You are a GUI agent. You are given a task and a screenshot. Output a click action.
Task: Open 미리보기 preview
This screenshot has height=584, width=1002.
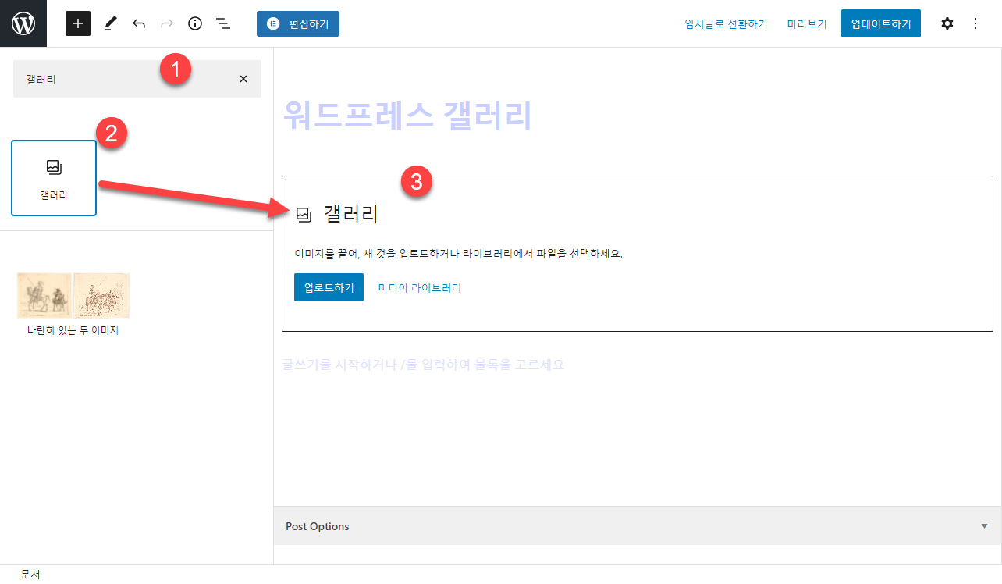[807, 24]
